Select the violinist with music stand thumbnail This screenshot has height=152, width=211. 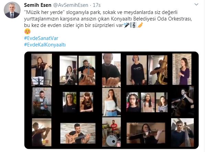tap(42, 70)
